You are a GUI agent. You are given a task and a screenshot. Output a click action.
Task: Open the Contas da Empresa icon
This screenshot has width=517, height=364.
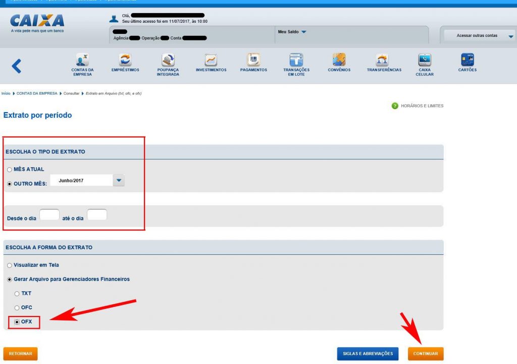point(82,60)
